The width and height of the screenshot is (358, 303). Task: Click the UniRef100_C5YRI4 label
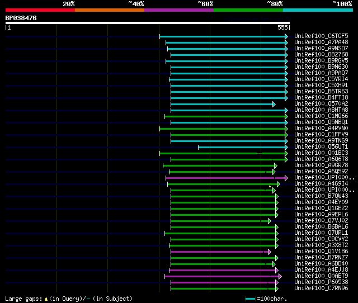click(321, 79)
